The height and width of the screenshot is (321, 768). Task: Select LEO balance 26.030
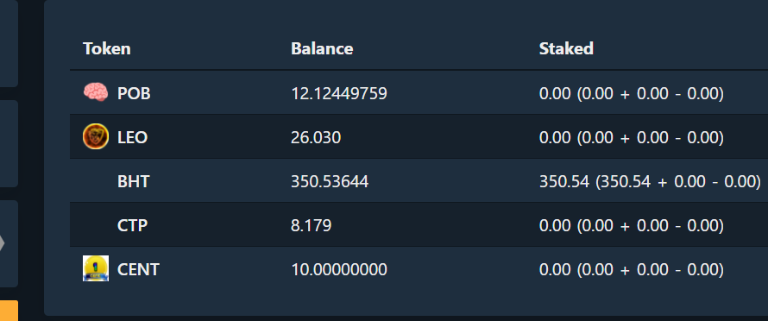[x=316, y=137]
